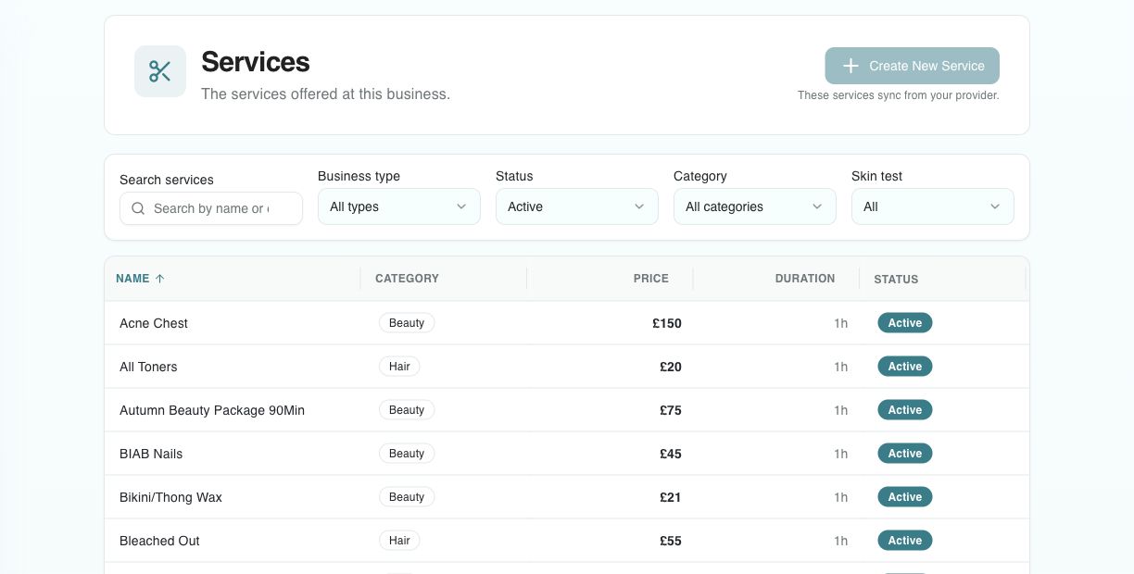
Task: Click Active badge for Autumn Beauty Package
Action: [905, 410]
